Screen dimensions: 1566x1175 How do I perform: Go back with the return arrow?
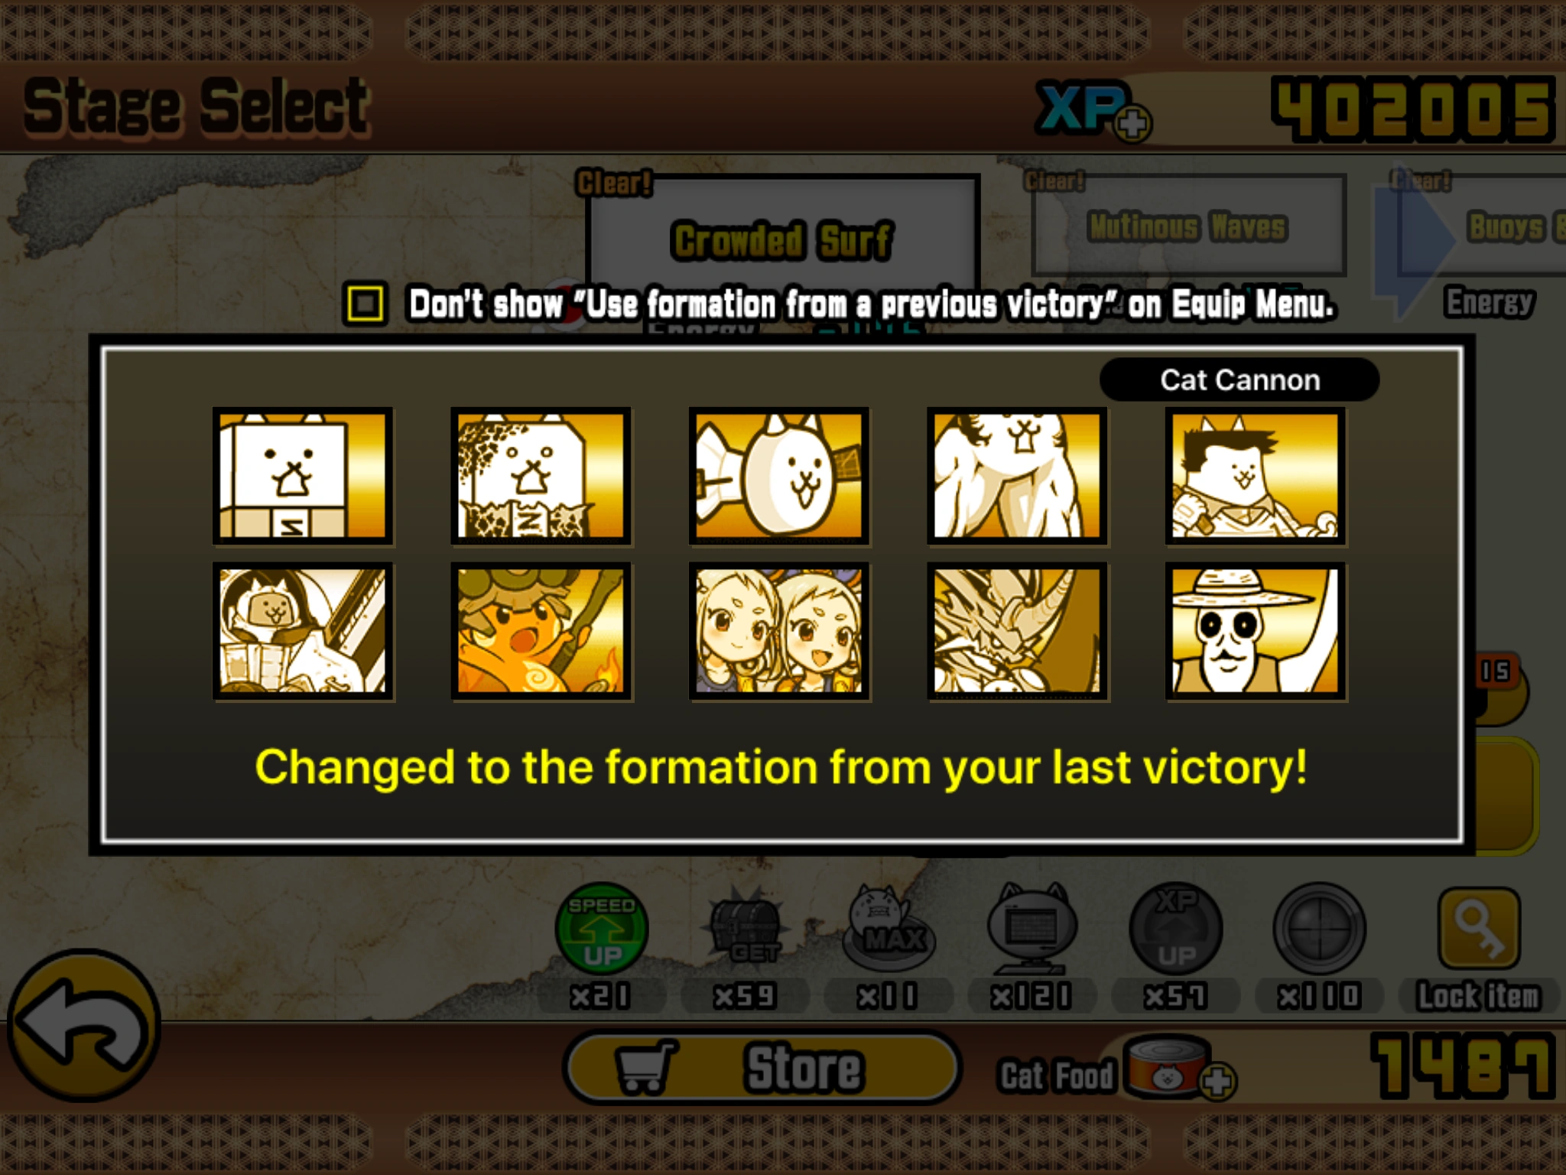(x=84, y=1025)
